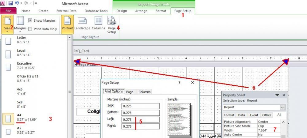Switch to the Create ribbon tab

pos(43,11)
